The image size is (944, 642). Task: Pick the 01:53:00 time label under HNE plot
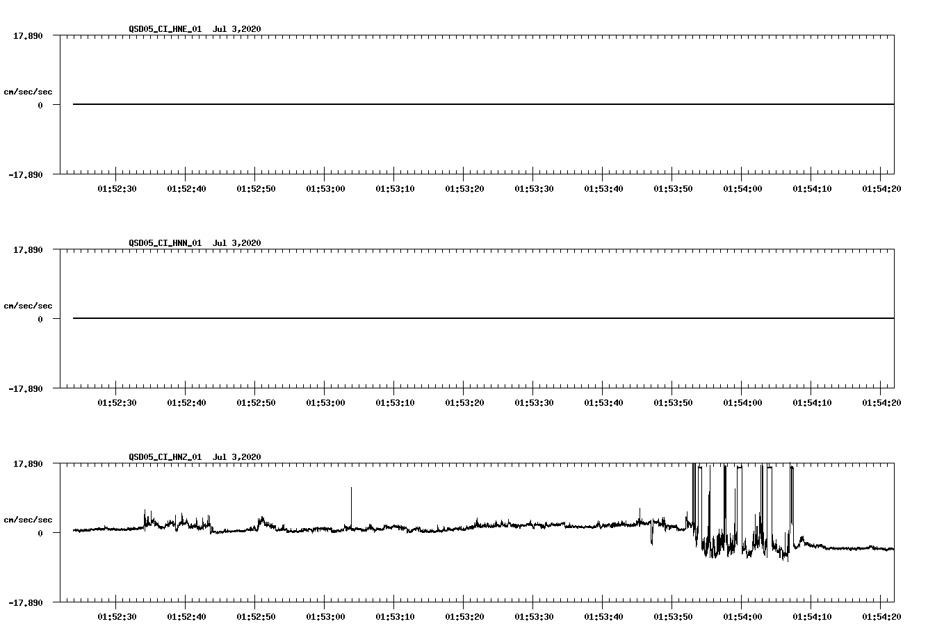click(325, 188)
